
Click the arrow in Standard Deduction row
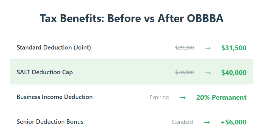click(207, 48)
